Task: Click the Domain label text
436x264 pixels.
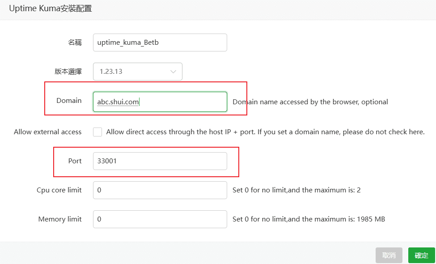Action: coord(68,101)
